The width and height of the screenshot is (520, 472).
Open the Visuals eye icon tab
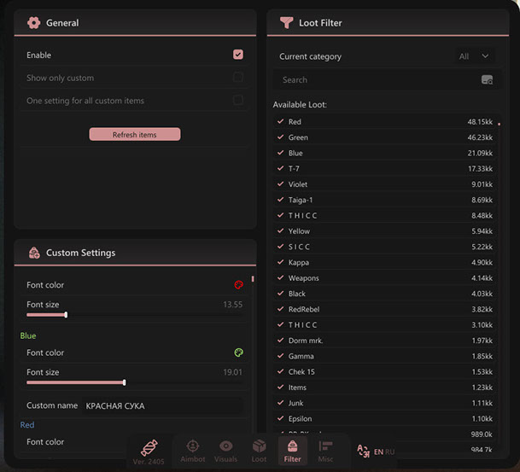[225, 446]
